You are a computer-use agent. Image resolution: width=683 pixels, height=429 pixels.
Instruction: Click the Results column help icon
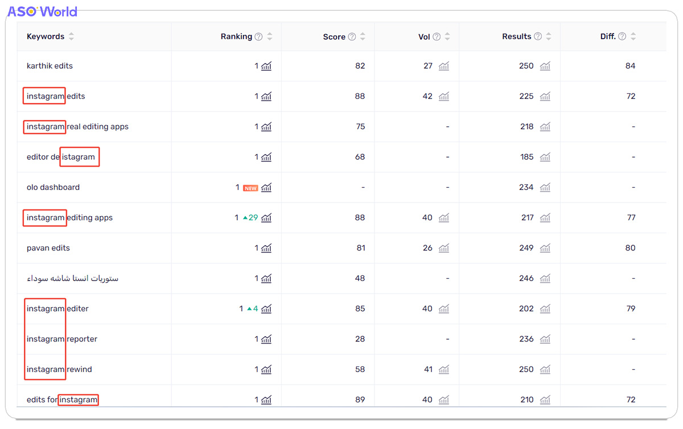[x=538, y=36]
